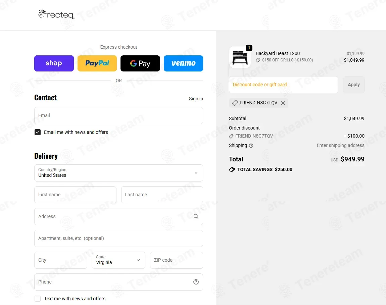Image resolution: width=386 pixels, height=305 pixels.
Task: Click the address search magnifier icon
Action: tap(196, 216)
